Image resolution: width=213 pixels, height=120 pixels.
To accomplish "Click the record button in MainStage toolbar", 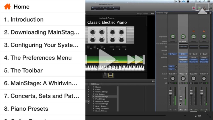I will [x=194, y=8].
